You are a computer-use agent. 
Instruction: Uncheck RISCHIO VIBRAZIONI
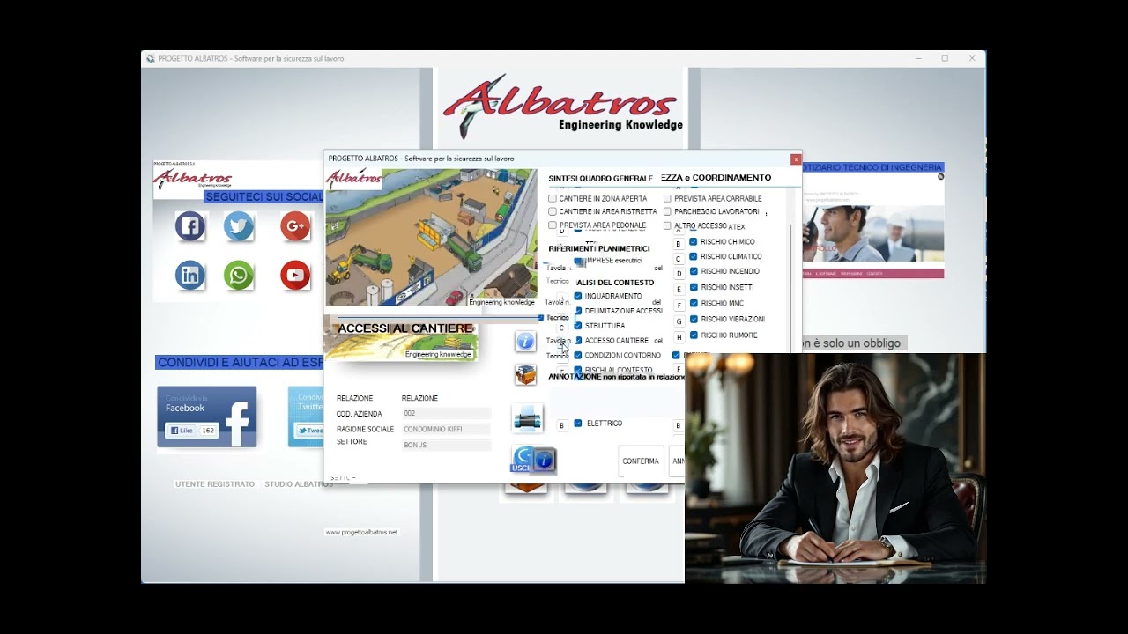tap(694, 319)
